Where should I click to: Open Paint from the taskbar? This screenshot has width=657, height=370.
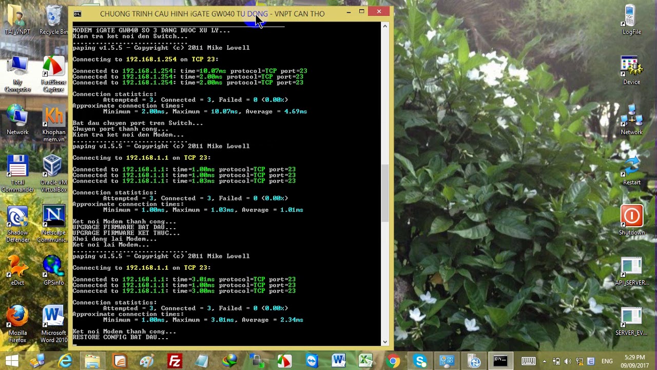click(x=147, y=361)
